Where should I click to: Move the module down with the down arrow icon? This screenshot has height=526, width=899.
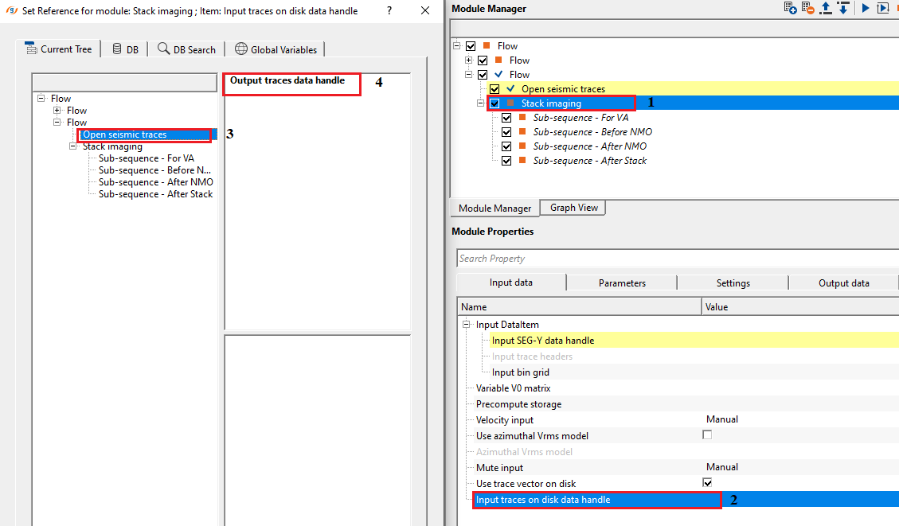coord(842,8)
